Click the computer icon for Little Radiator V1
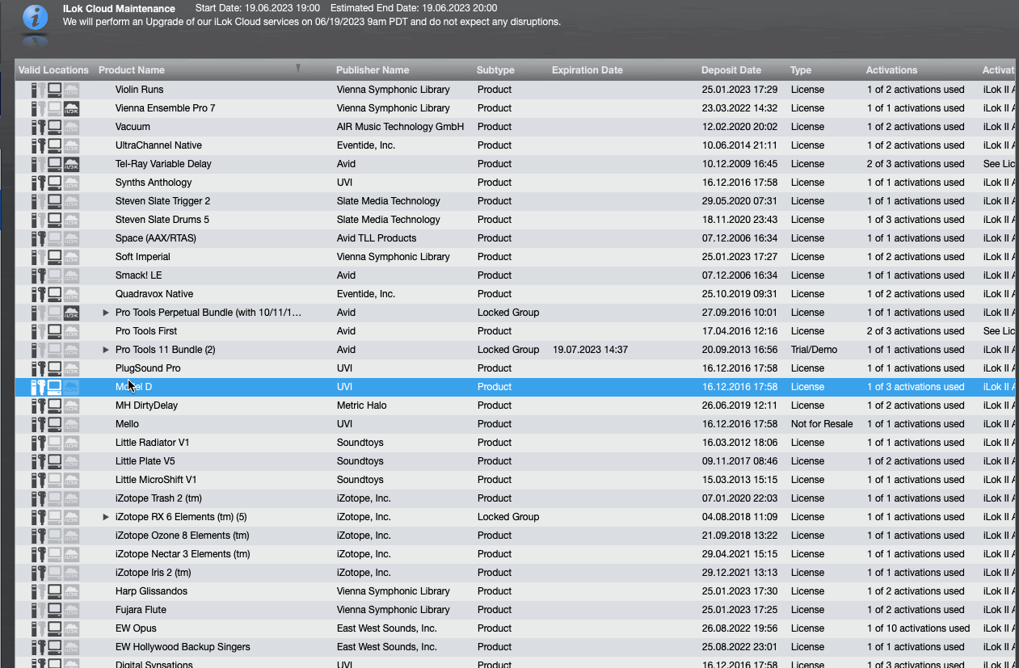1019x668 pixels. pyautogui.click(x=55, y=443)
